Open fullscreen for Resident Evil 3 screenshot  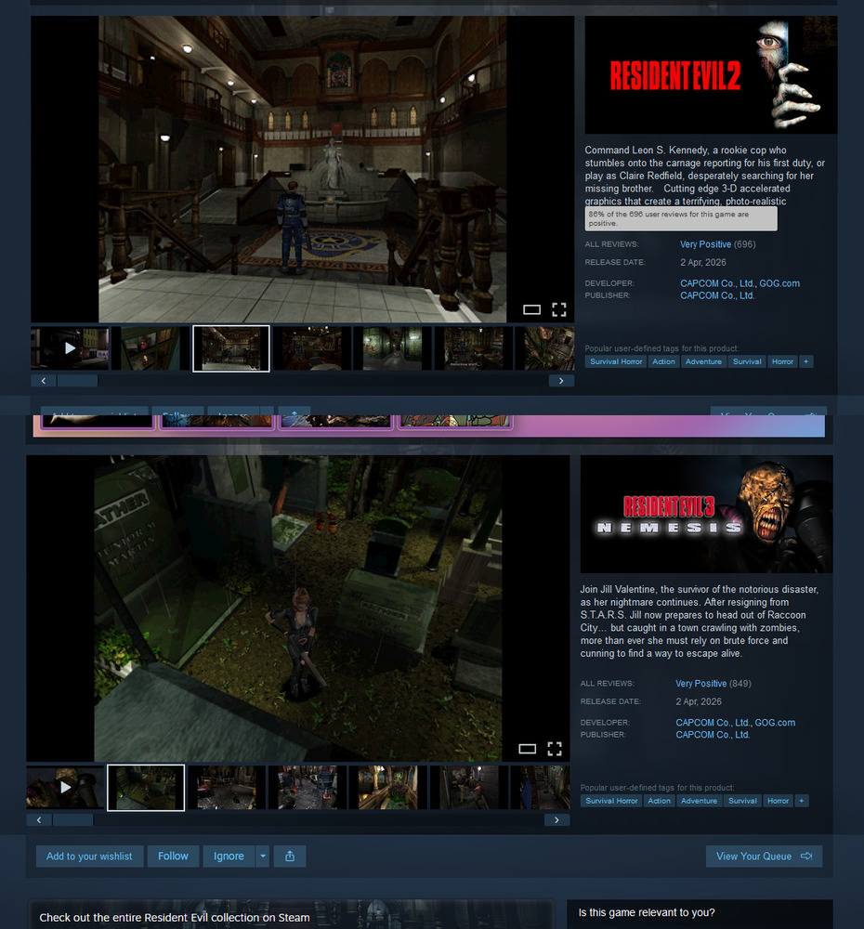click(x=554, y=749)
